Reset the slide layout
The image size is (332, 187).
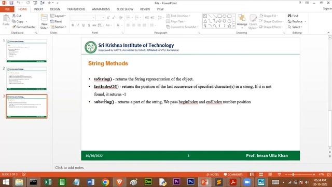click(56, 21)
